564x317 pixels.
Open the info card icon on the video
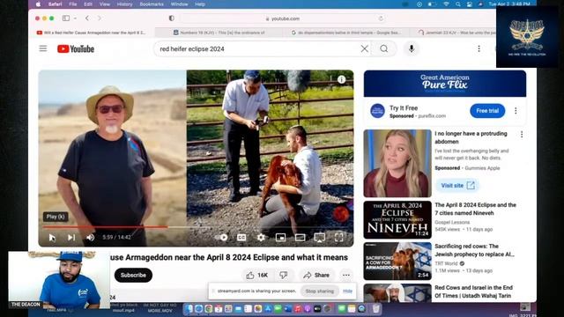[341, 79]
